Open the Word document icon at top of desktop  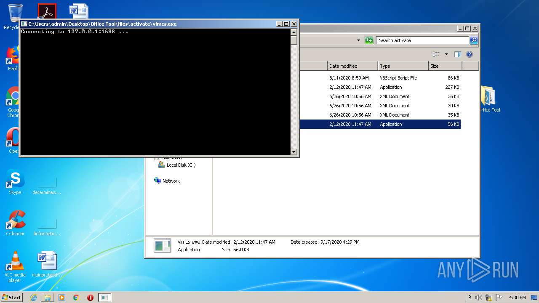coord(79,11)
